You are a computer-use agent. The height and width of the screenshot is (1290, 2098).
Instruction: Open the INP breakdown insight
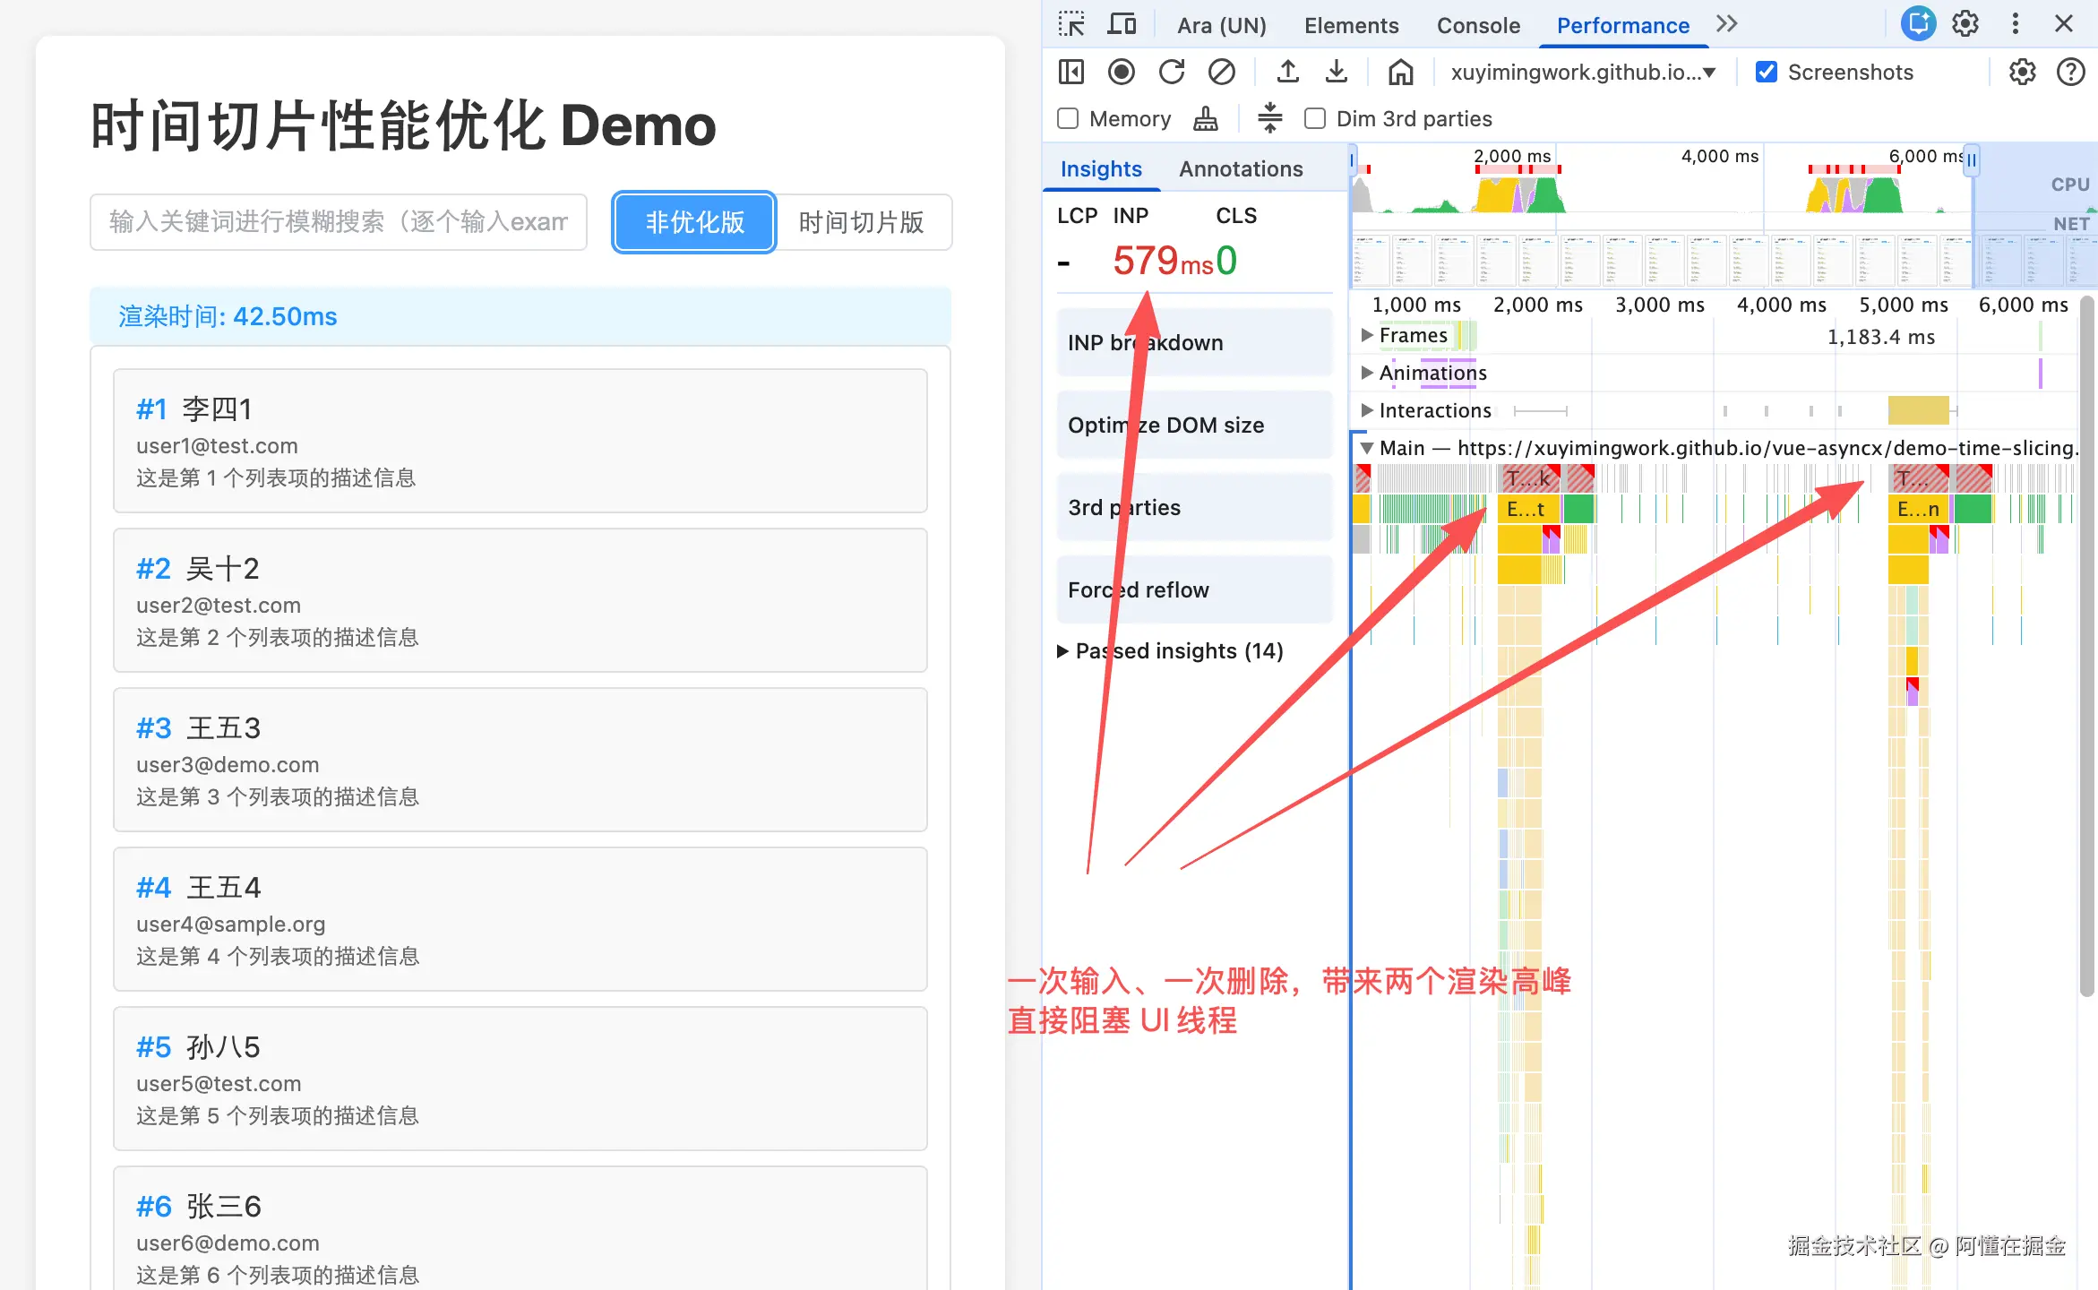1194,342
